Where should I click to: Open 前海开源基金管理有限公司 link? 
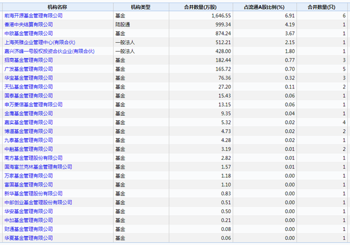tap(34, 16)
